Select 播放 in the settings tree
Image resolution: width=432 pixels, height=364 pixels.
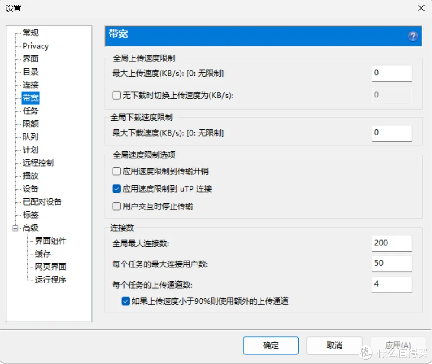coord(30,176)
